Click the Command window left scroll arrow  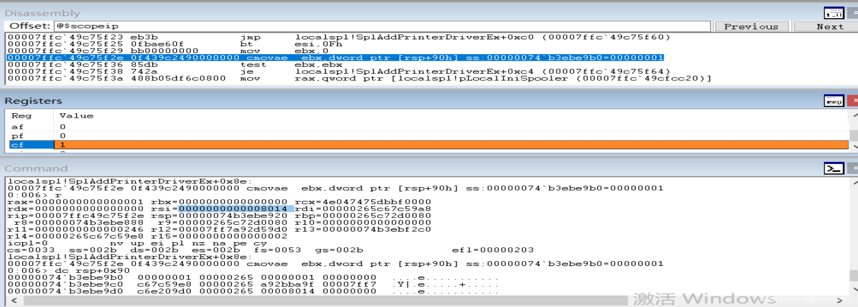(14, 300)
